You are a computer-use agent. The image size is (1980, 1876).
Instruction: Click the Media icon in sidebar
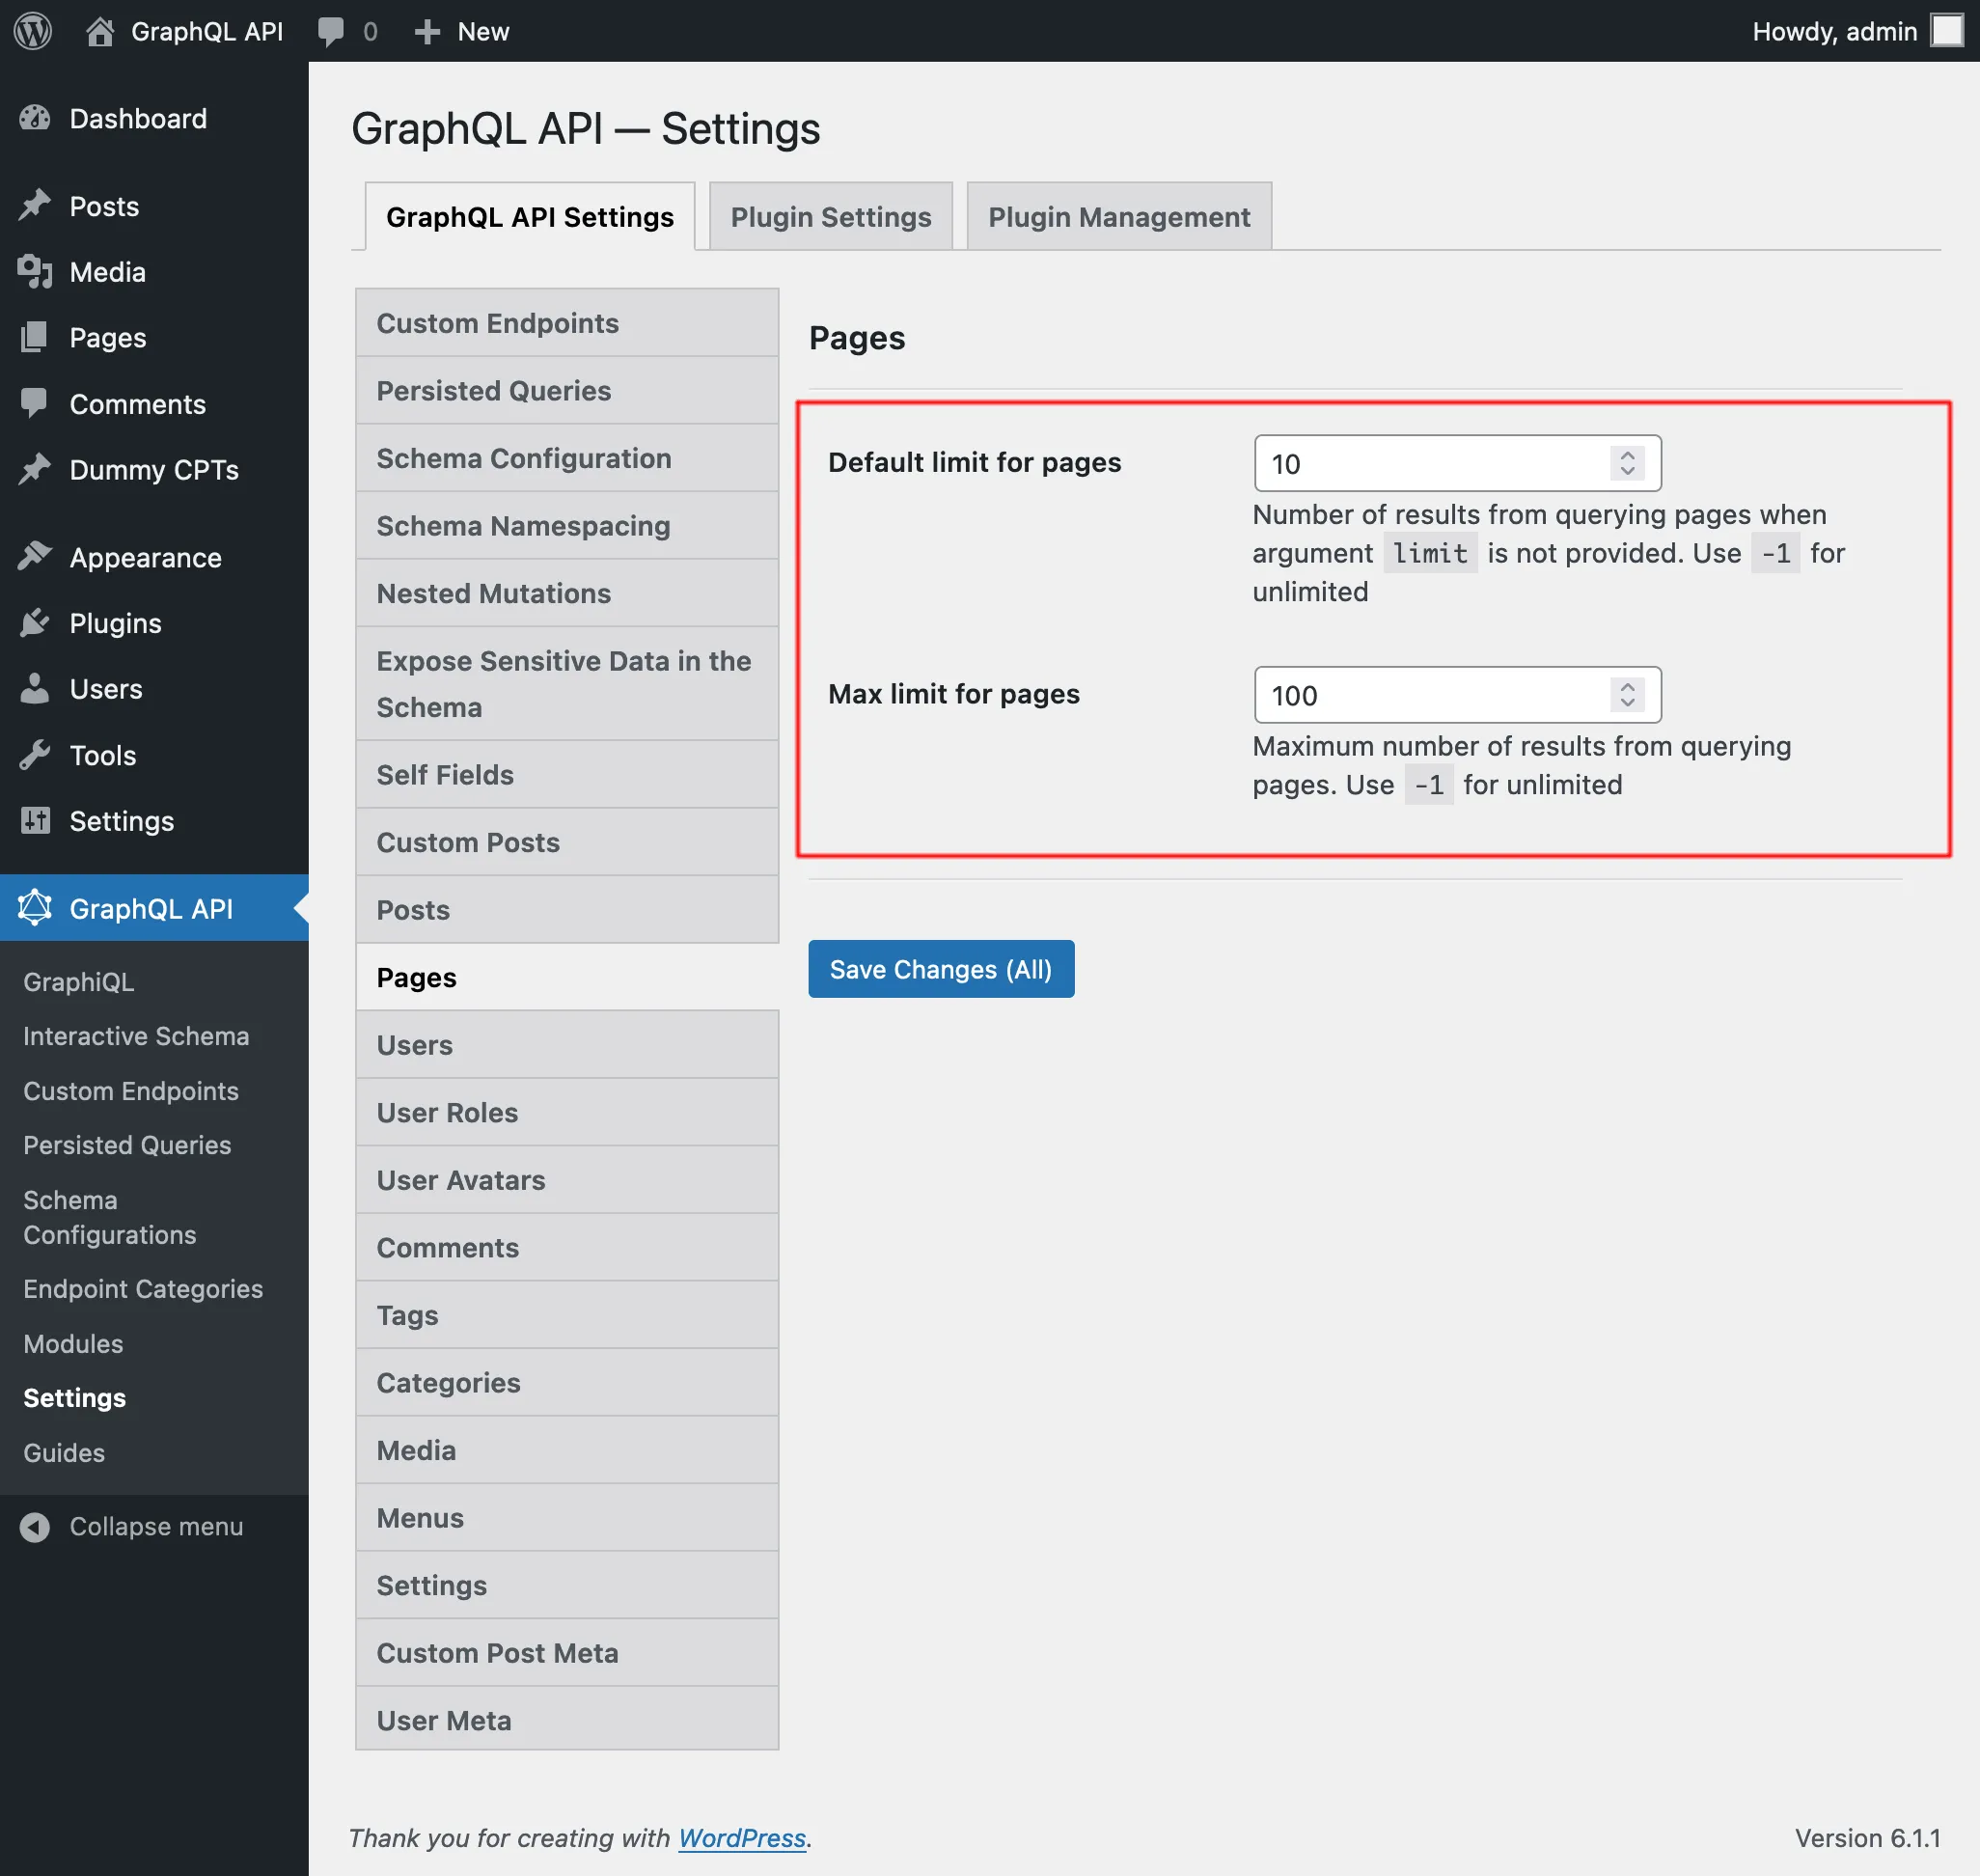35,272
